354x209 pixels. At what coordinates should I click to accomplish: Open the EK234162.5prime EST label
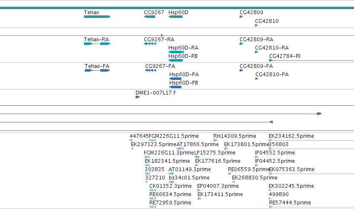[291, 136]
